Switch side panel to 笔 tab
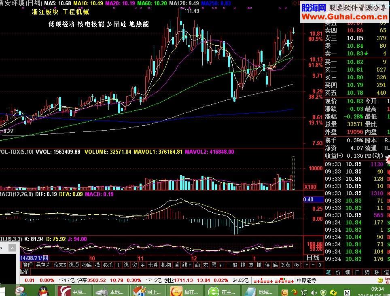Screen dimensions: 390x296 329,273
